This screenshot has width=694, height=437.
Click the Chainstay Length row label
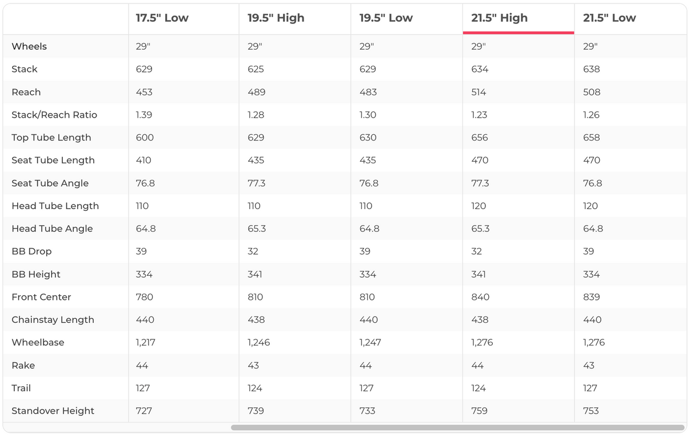(53, 320)
